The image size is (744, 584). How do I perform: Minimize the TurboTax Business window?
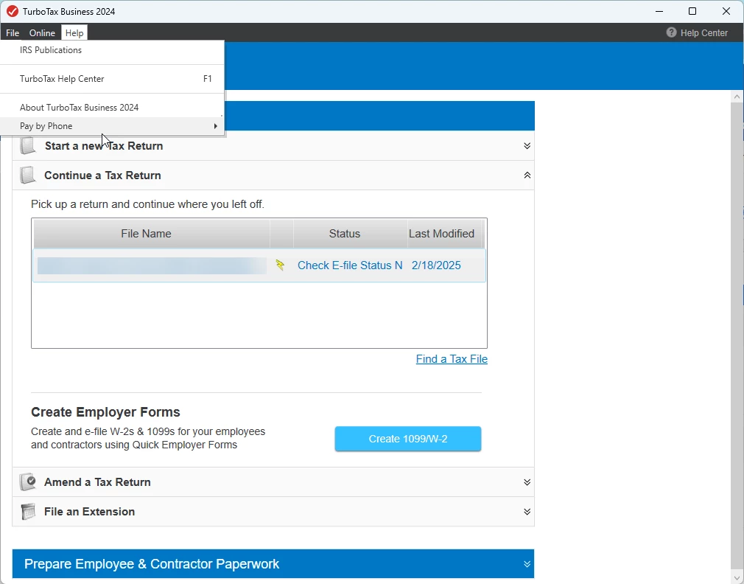pos(659,11)
